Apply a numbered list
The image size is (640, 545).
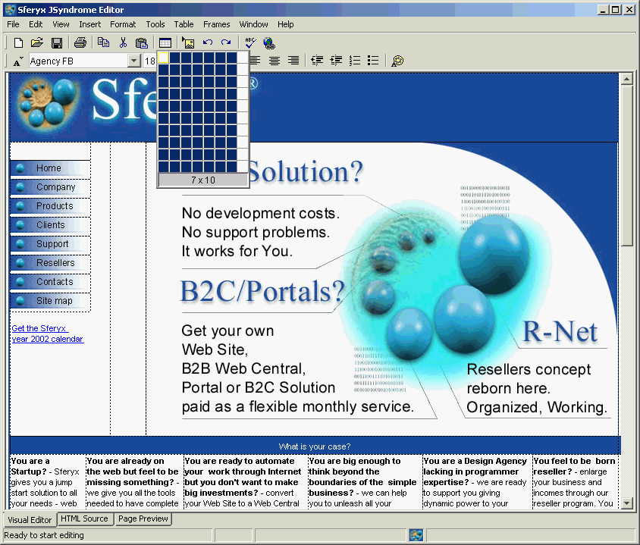click(355, 61)
